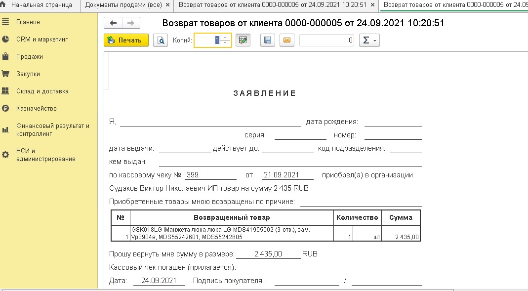Expand the sigma sum dropdown
The height and width of the screenshot is (291, 528).
point(368,41)
